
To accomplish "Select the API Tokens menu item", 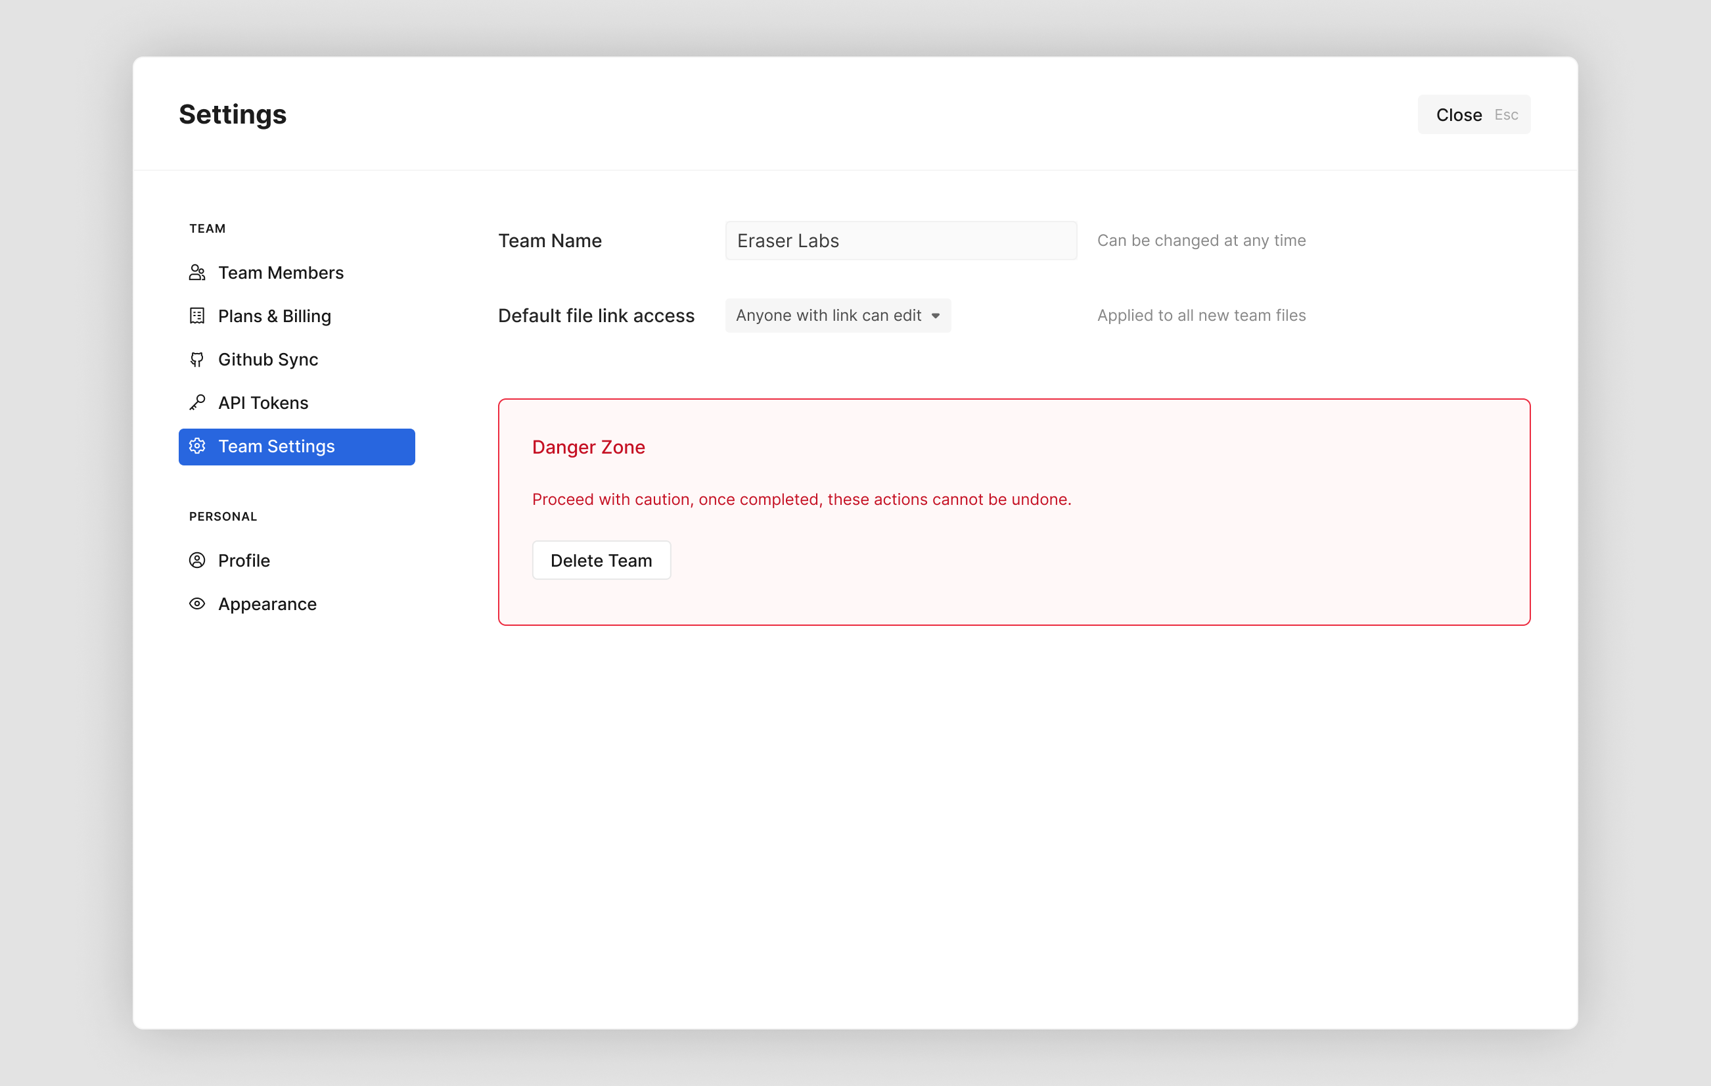I will point(263,403).
